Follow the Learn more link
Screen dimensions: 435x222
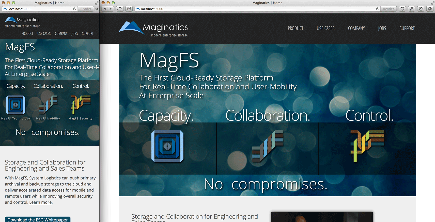point(40,202)
